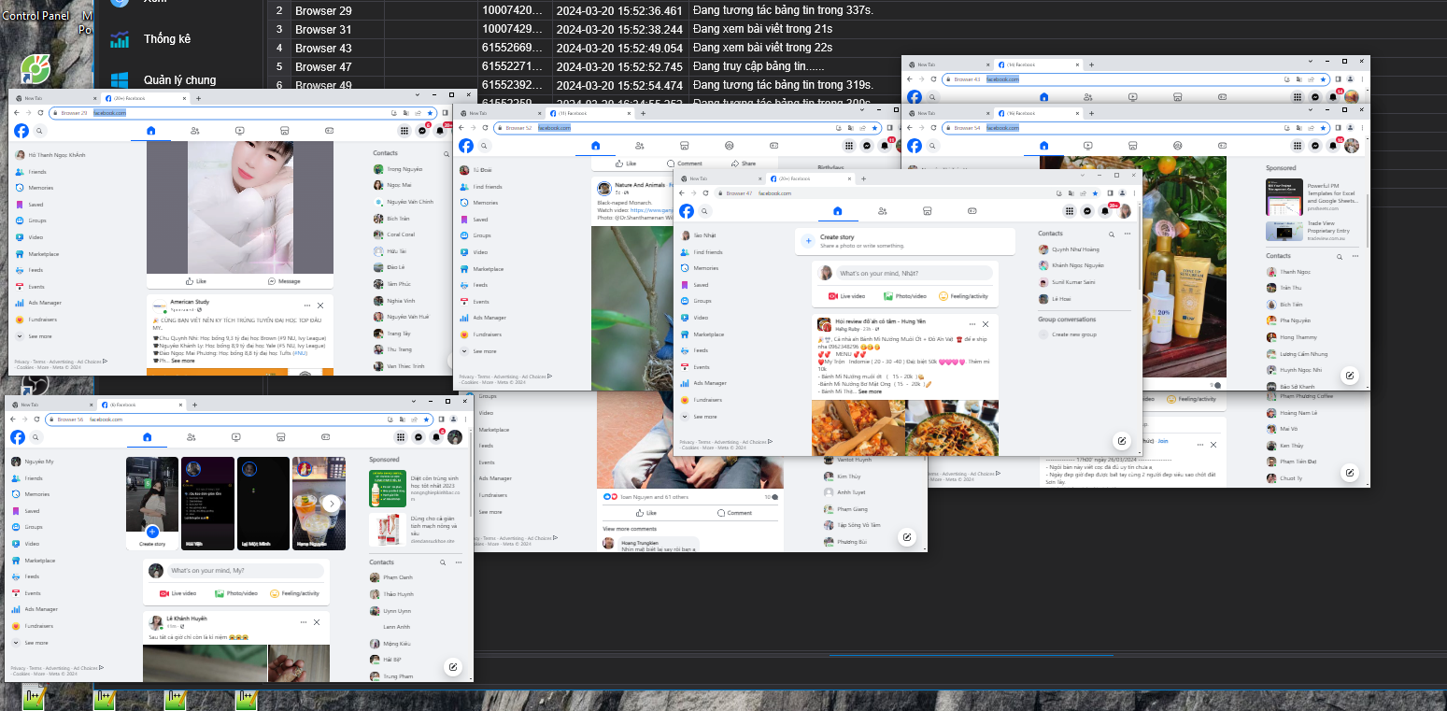The width and height of the screenshot is (1447, 711).
Task: Open Chrome menu in Browser 47
Action: 1132,193
